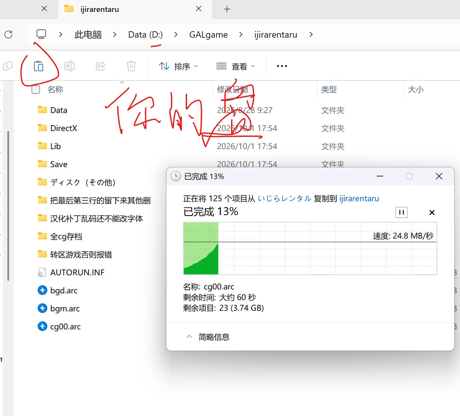This screenshot has width=460, height=416.
Task: Click the Refresh icon in address bar
Action: pos(8,34)
